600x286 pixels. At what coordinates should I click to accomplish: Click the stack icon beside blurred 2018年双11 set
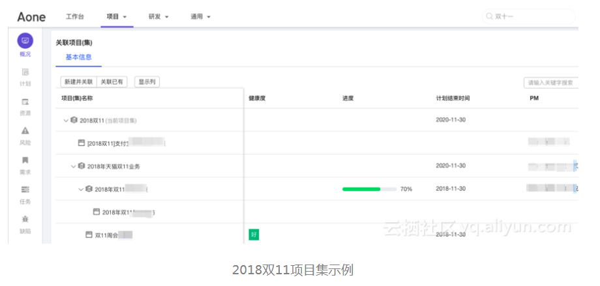coord(89,189)
